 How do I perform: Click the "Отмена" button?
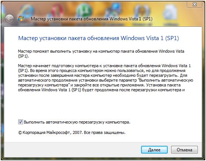click(x=184, y=150)
